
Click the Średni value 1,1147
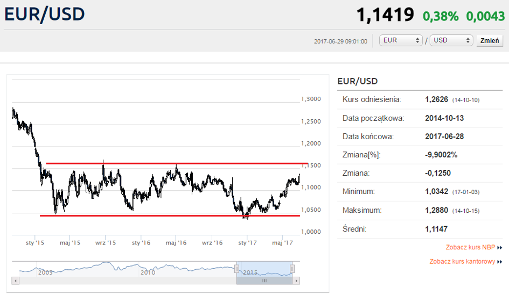436,229
